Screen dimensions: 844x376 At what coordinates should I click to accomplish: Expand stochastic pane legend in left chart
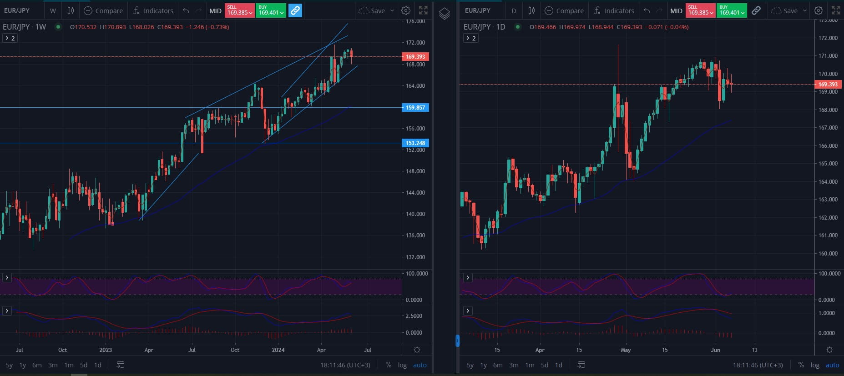coord(7,277)
